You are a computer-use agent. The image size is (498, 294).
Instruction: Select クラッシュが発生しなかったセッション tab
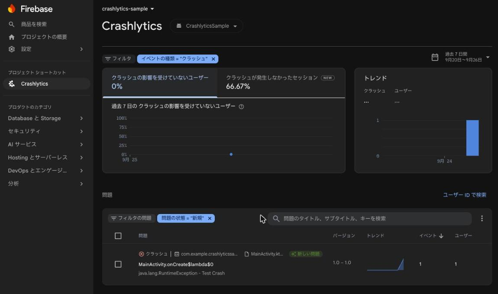[281, 83]
